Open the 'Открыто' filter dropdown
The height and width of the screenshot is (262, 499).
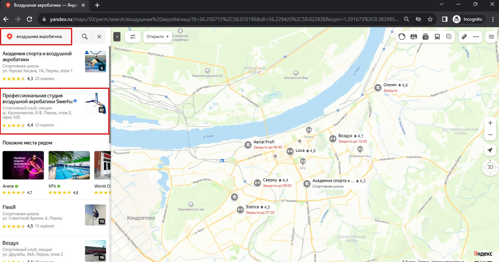tap(158, 37)
